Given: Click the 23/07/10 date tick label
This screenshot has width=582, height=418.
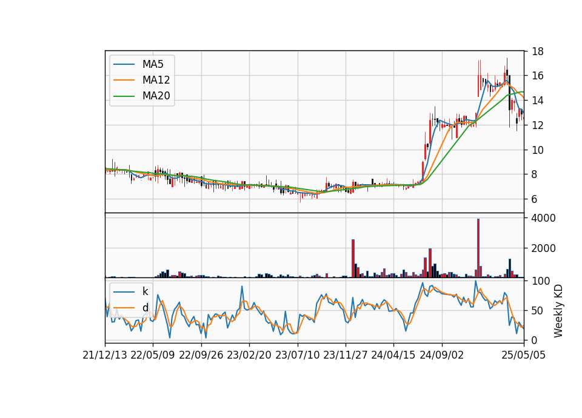Looking at the screenshot, I should coord(297,355).
